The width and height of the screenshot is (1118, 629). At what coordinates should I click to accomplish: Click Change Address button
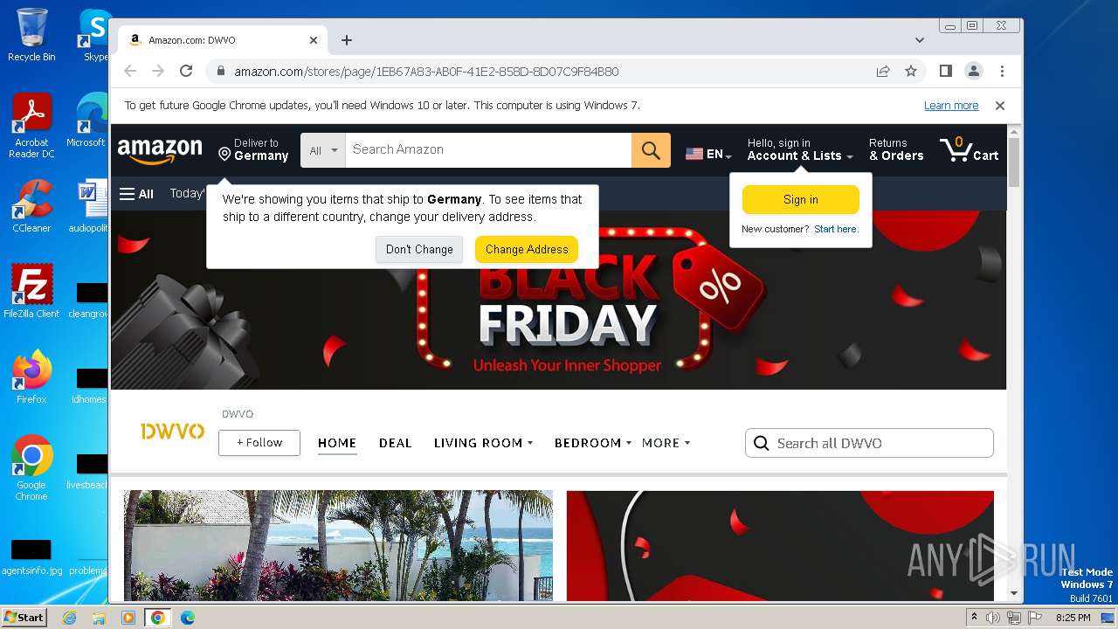click(x=527, y=249)
